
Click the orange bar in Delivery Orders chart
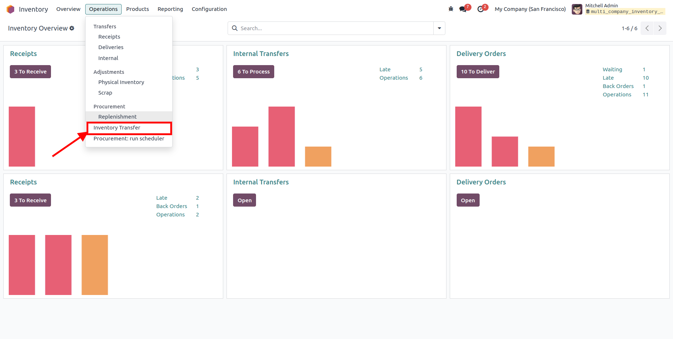541,156
